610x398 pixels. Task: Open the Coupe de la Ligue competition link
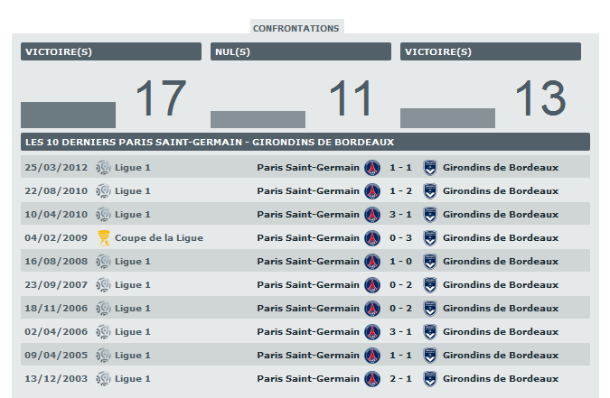tap(158, 237)
